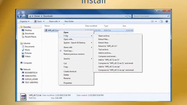
Task: Click the New folder toolbar button
Action: pyautogui.click(x=69, y=21)
